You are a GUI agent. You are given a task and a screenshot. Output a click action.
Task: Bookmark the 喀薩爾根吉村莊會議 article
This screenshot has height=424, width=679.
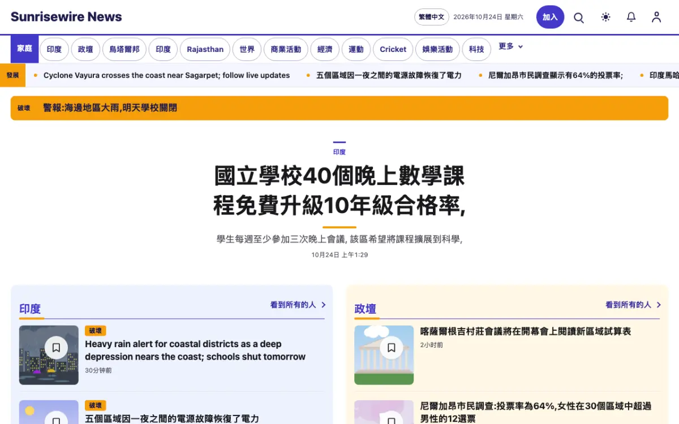tap(392, 348)
